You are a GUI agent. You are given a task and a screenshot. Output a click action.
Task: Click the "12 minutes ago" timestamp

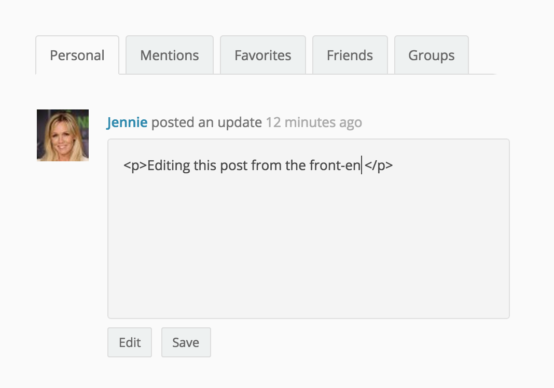coord(314,122)
